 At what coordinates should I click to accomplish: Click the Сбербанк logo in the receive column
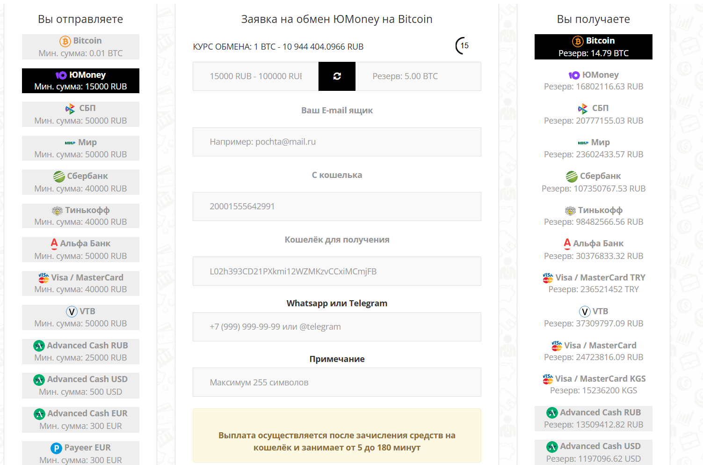(572, 177)
